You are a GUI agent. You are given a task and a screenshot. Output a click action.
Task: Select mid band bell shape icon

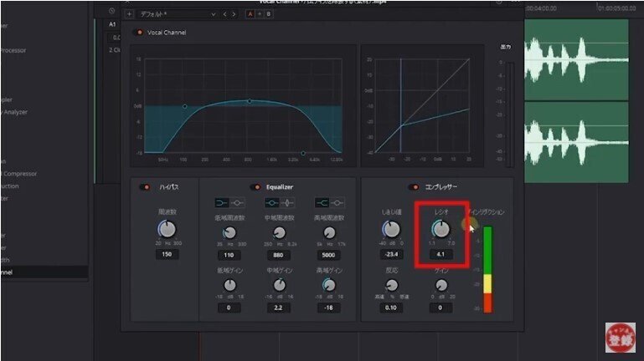tap(271, 203)
